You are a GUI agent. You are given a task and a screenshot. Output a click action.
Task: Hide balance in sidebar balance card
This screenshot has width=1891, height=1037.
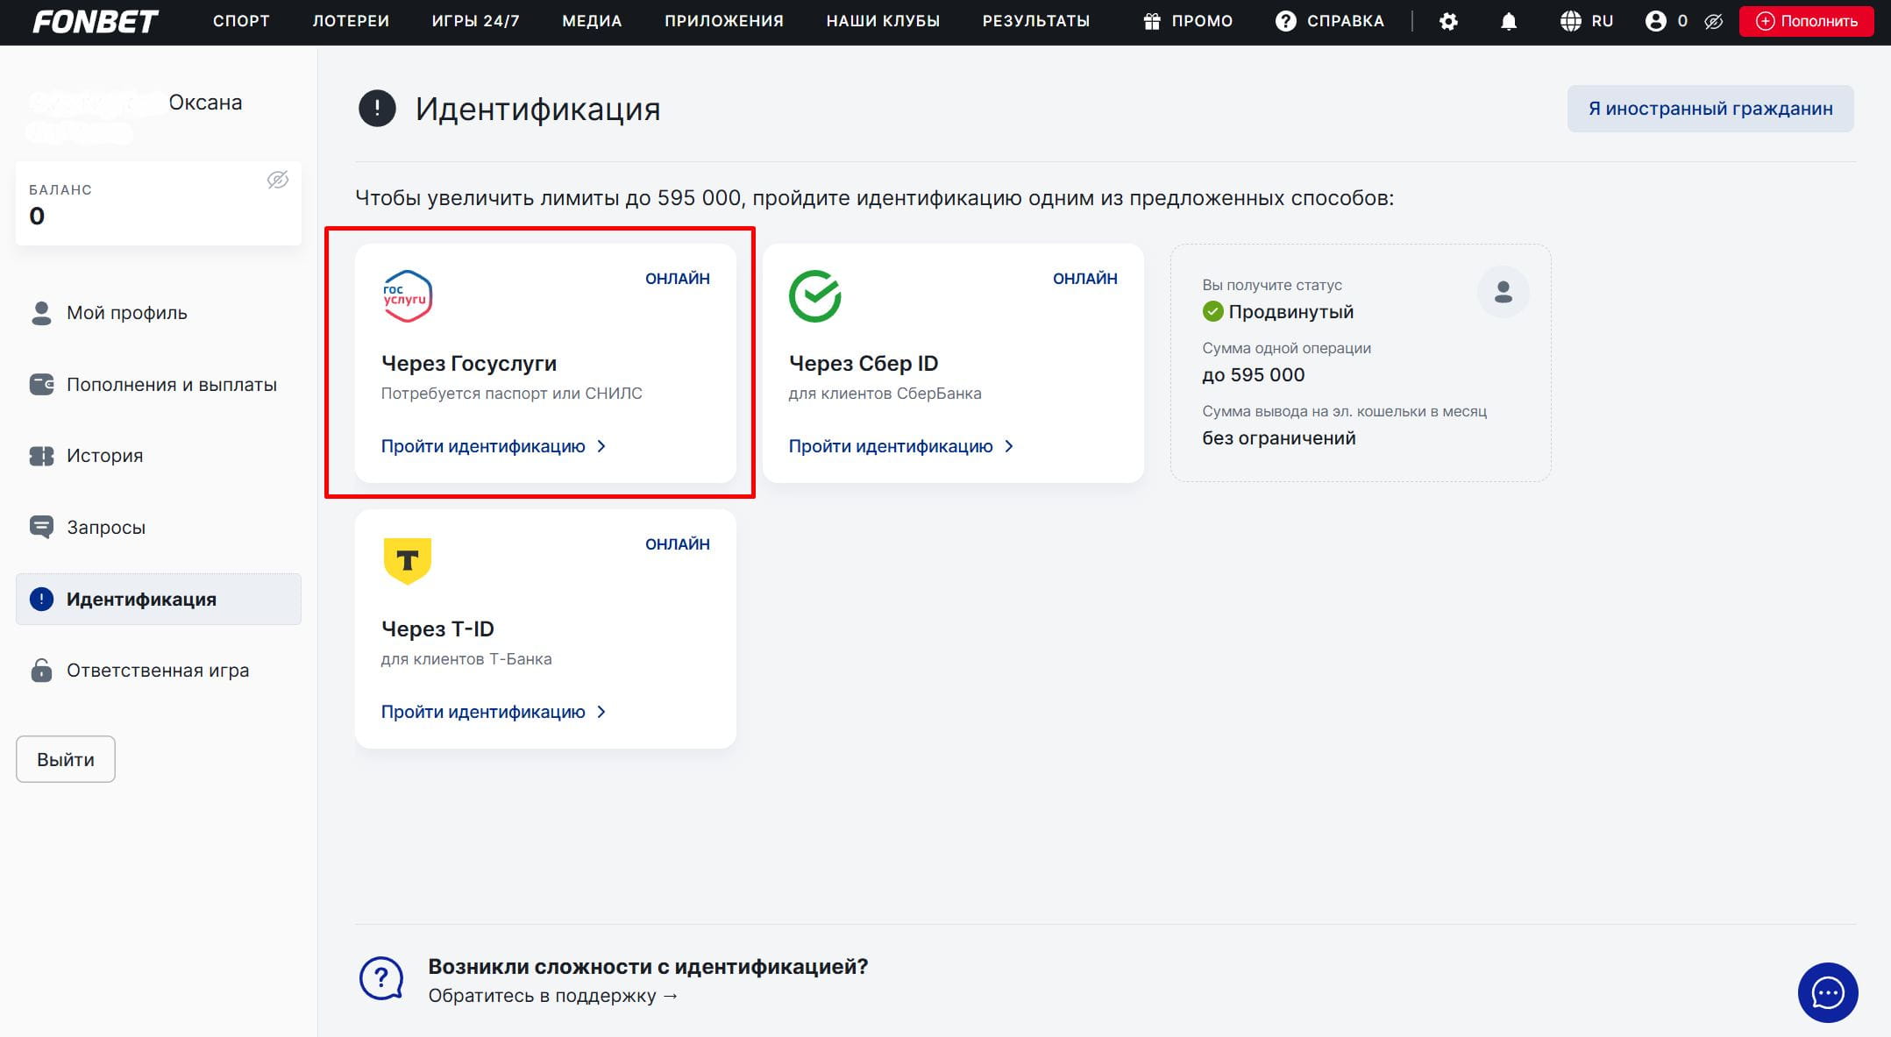(x=278, y=180)
